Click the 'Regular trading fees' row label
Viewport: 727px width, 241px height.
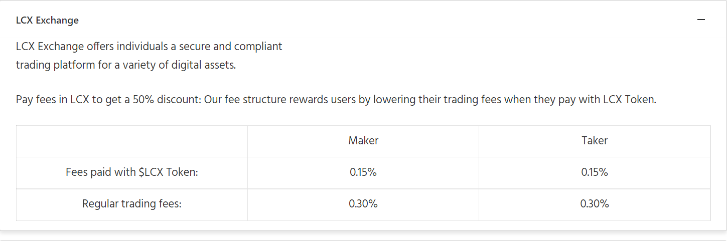click(x=132, y=204)
